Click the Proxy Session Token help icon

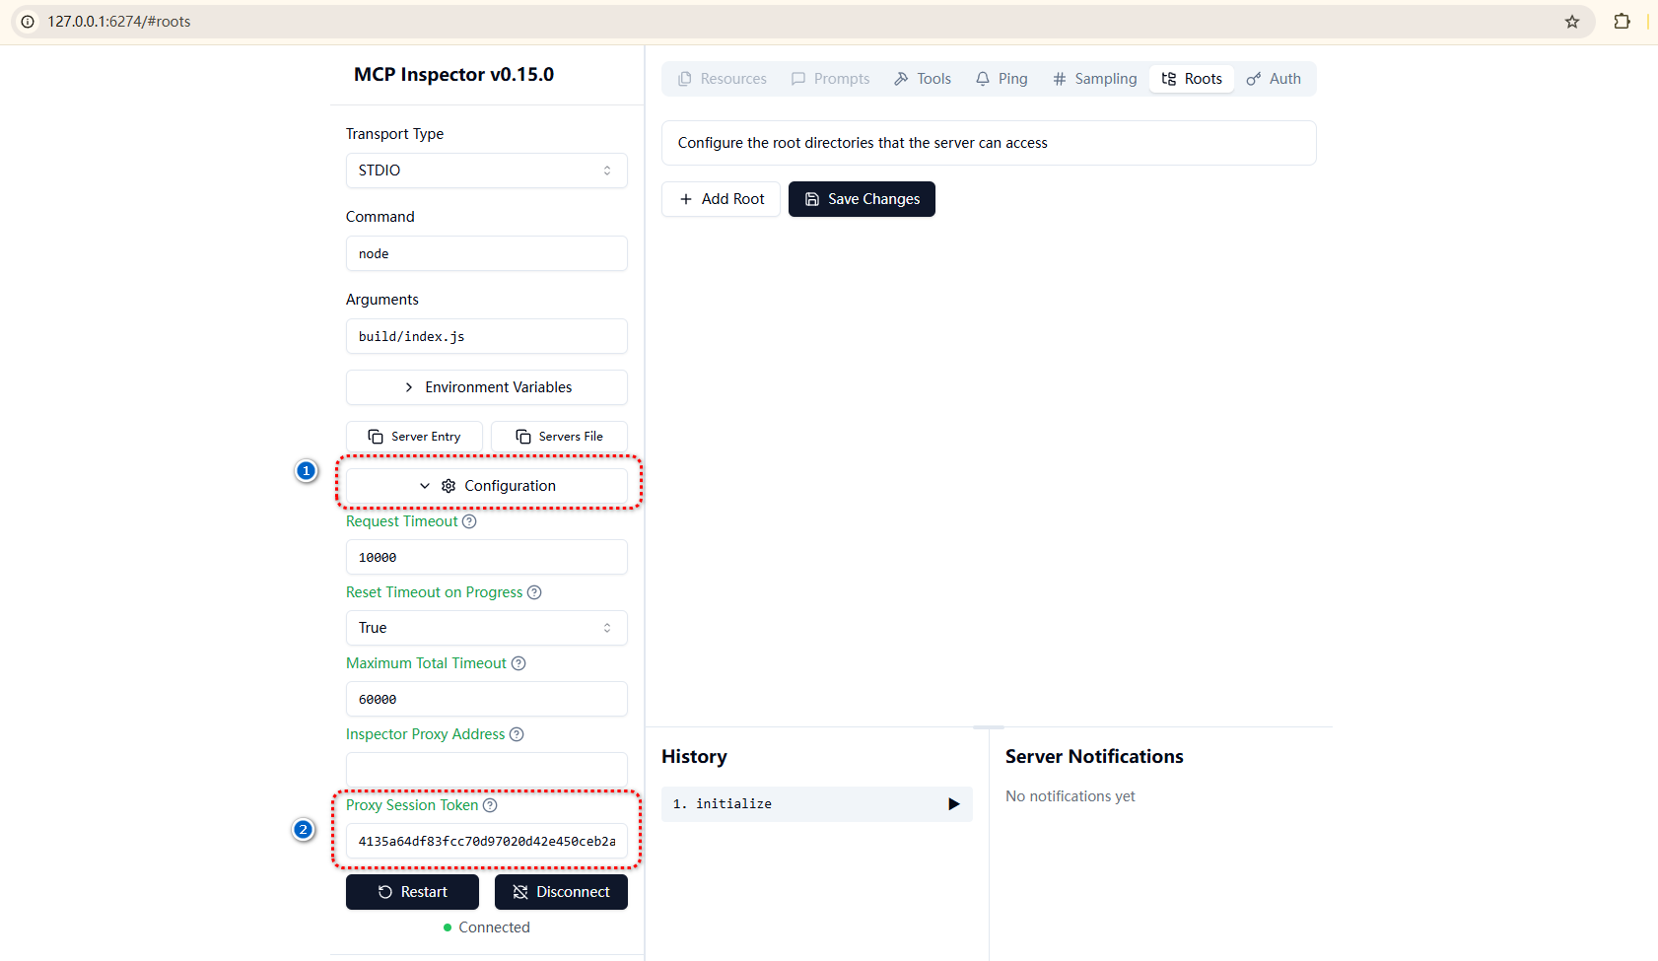(x=490, y=805)
